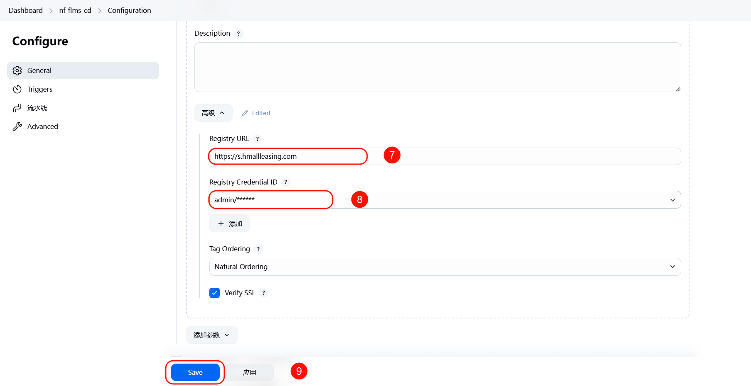
Task: Open help for Registry URL
Action: (x=258, y=139)
